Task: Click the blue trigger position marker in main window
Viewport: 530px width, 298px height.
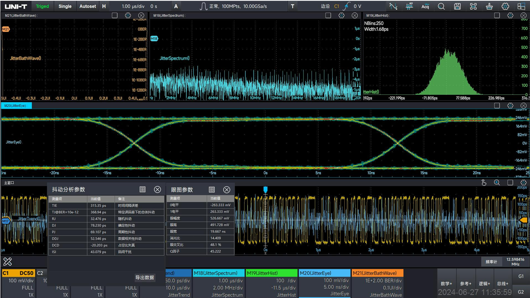Action: pos(265,189)
